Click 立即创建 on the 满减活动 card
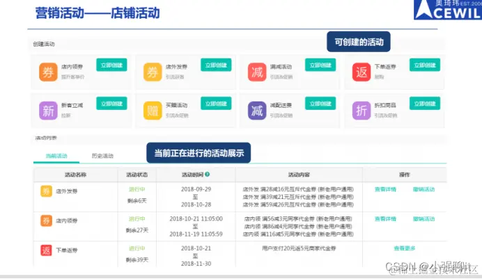This screenshot has height=279, width=482. [320, 65]
